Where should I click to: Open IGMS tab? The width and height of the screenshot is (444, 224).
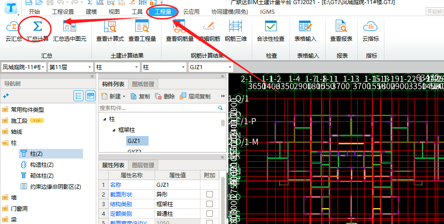267,11
